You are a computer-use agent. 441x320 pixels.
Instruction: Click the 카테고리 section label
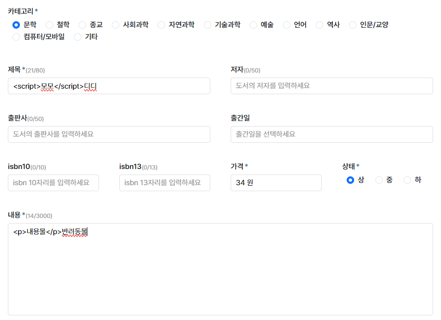tap(20, 11)
